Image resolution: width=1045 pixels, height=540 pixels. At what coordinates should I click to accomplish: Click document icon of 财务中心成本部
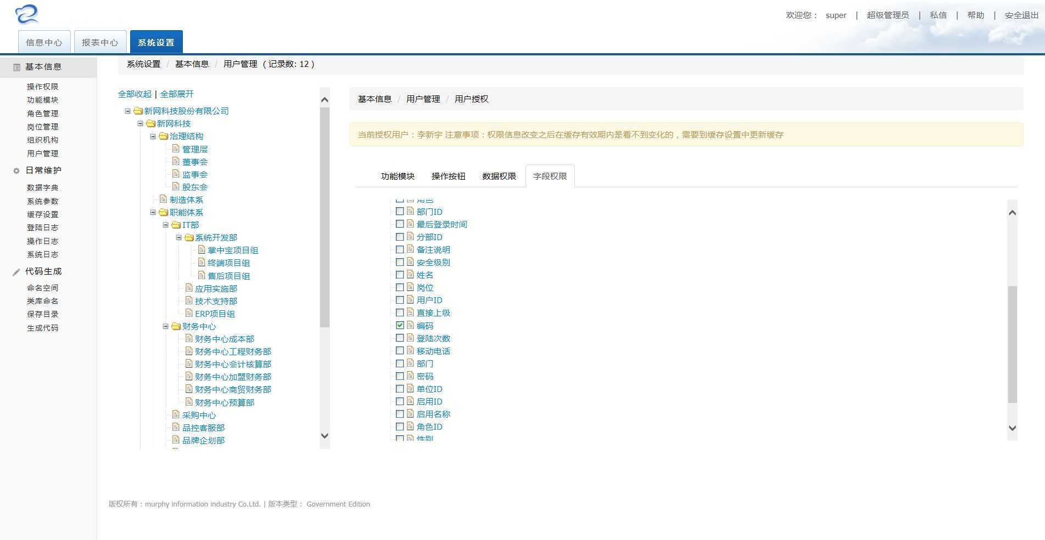[x=189, y=338]
